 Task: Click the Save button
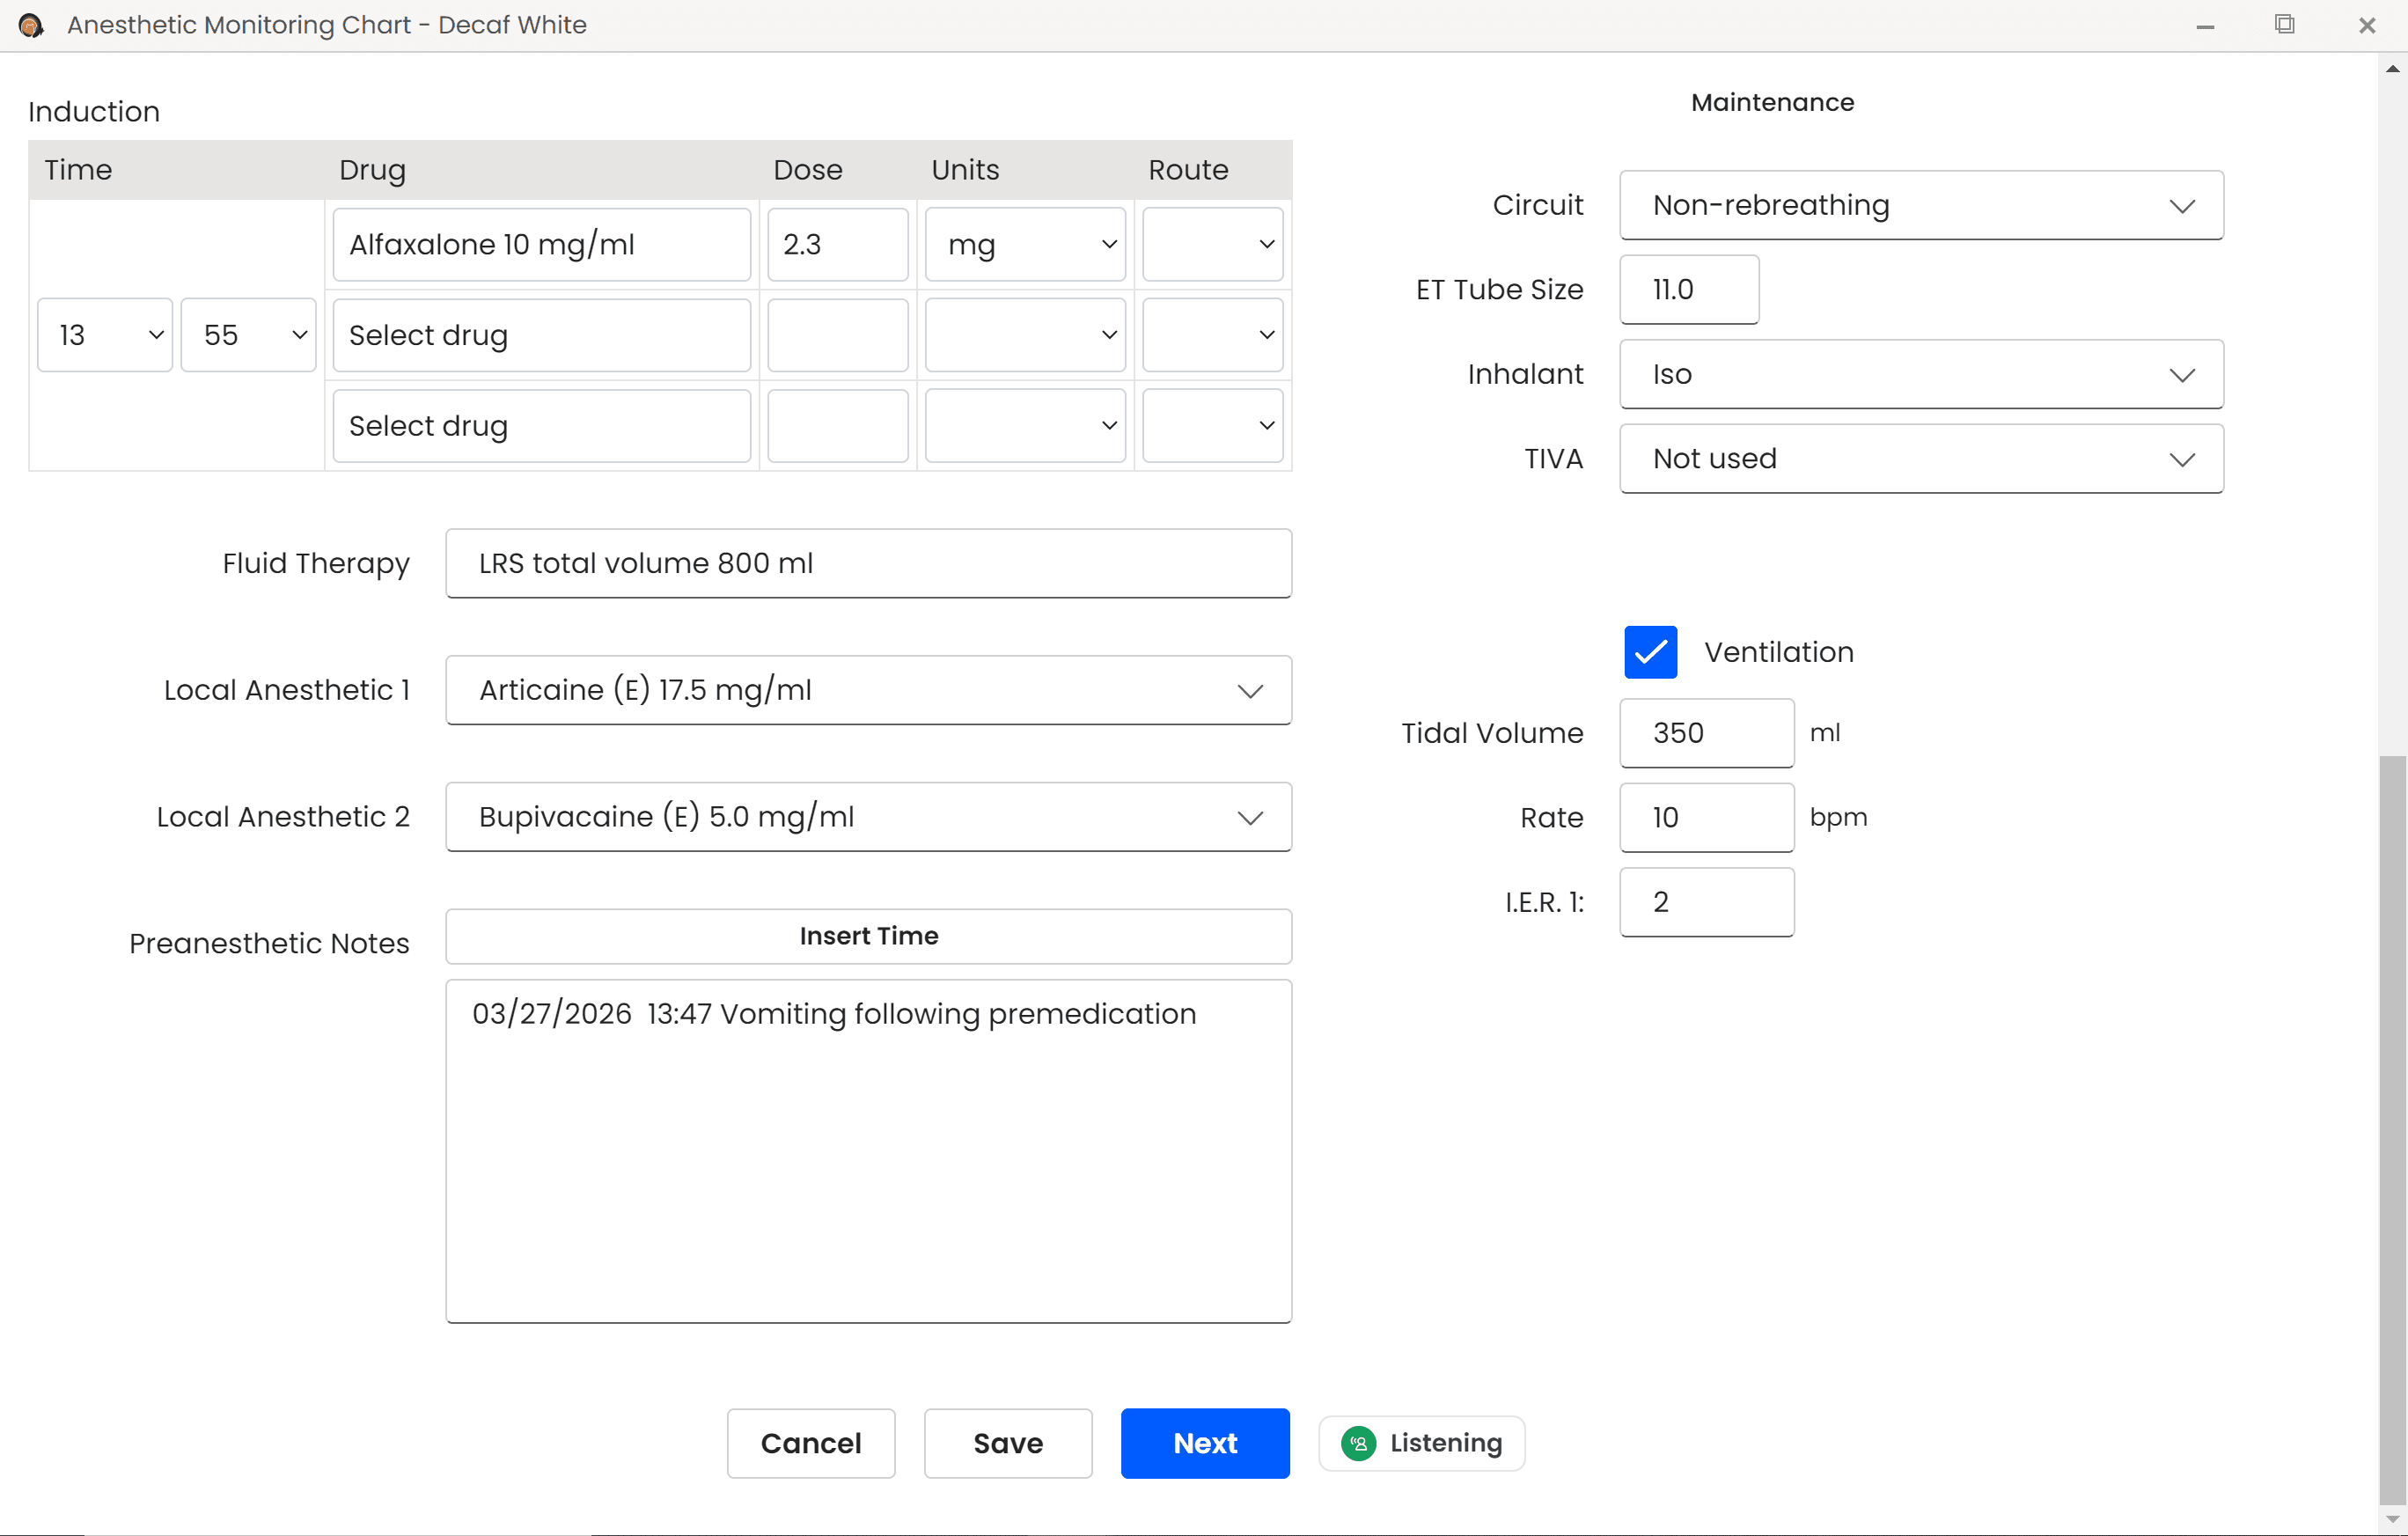[1008, 1443]
